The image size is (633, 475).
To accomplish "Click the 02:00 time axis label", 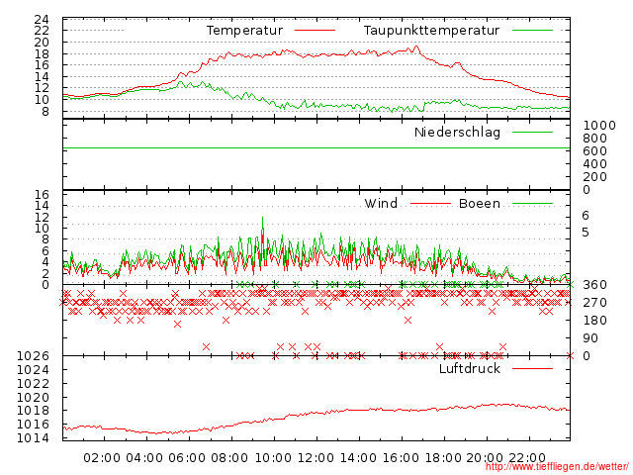I will point(102,458).
